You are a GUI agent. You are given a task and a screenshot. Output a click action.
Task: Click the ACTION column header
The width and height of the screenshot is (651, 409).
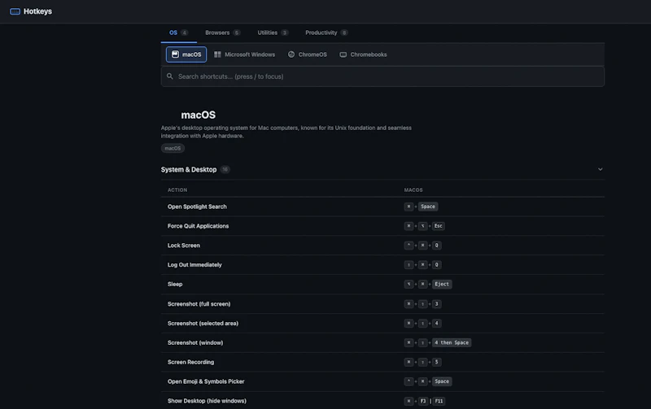click(177, 190)
